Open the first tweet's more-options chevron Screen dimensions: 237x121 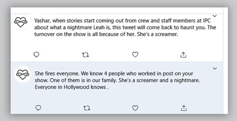[x=215, y=16]
